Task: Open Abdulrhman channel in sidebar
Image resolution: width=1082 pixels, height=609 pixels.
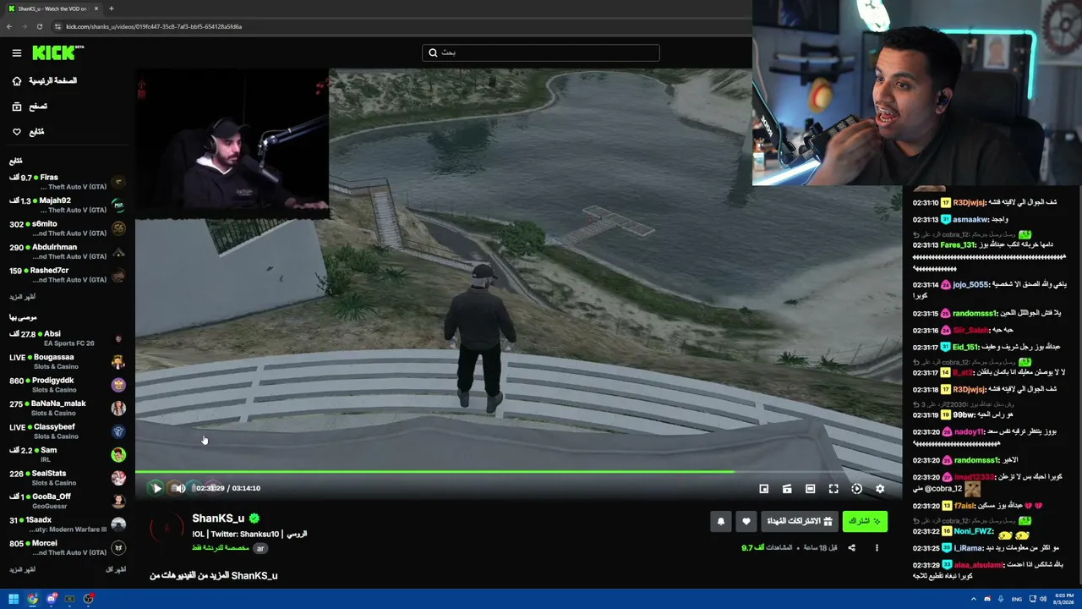Action: pos(68,251)
